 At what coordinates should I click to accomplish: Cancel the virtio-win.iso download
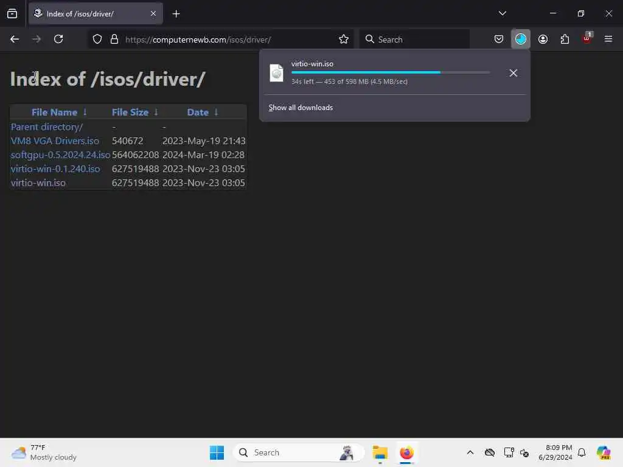coord(513,73)
